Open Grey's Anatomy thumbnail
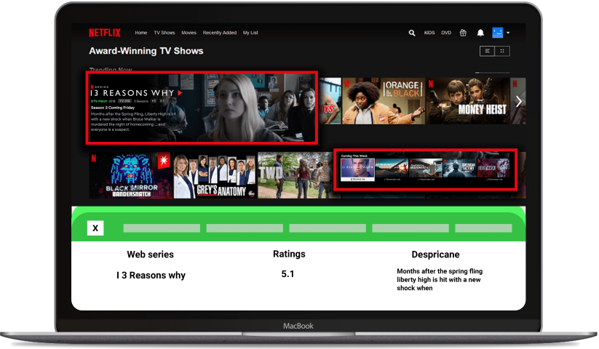 pos(215,175)
